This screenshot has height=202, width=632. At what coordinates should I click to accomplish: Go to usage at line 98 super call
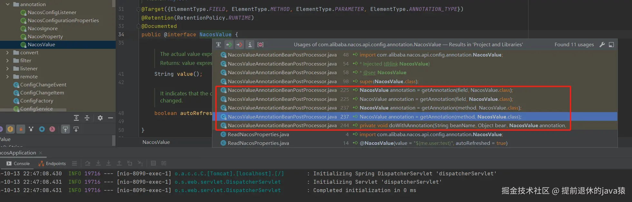pos(415,82)
